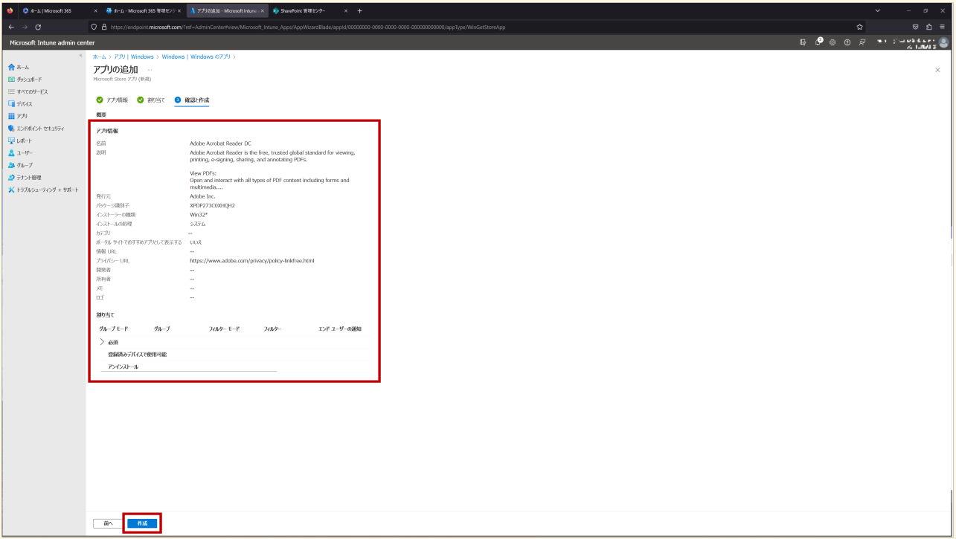Click the Firefox logo icon in tab bar
Viewport: 956px width, 539px height.
coord(10,10)
